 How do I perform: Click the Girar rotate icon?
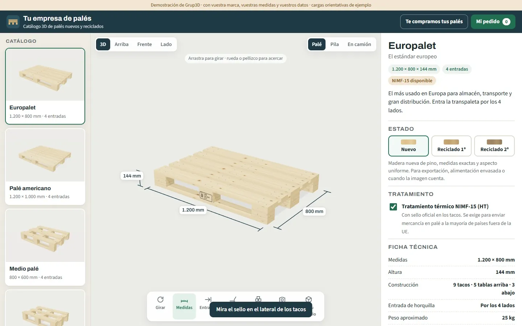pos(160,300)
